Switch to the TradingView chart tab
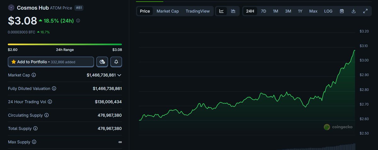Screen dimensions: 378x150 click(x=198, y=11)
